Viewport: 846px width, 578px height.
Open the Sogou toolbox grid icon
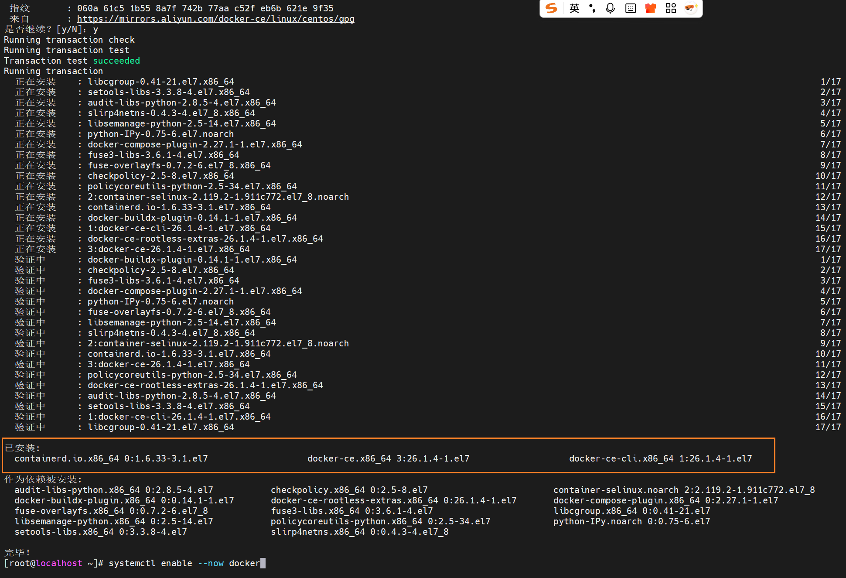coord(671,8)
